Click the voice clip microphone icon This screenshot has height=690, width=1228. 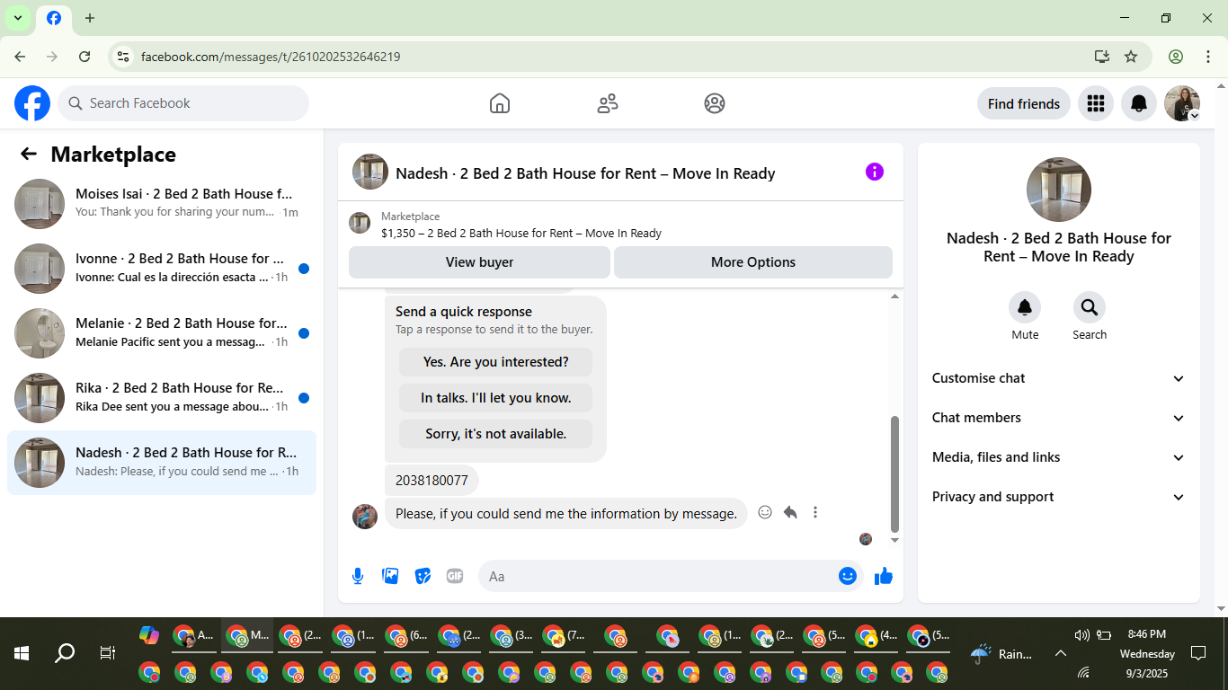tap(358, 576)
